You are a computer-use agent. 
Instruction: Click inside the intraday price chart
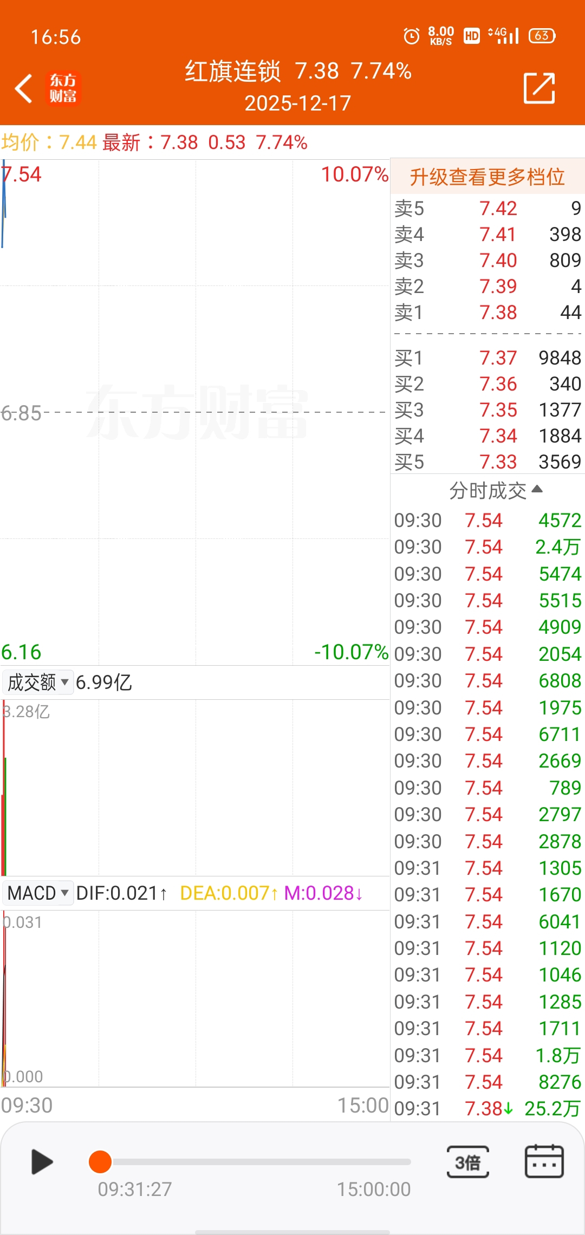pos(195,413)
